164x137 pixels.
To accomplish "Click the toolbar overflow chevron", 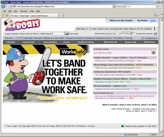I will [x=162, y=14].
